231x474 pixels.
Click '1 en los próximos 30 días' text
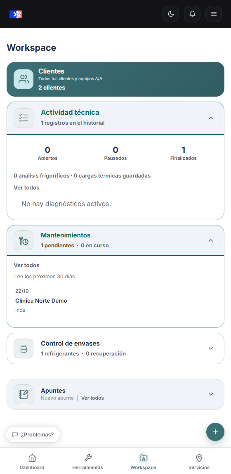click(44, 276)
